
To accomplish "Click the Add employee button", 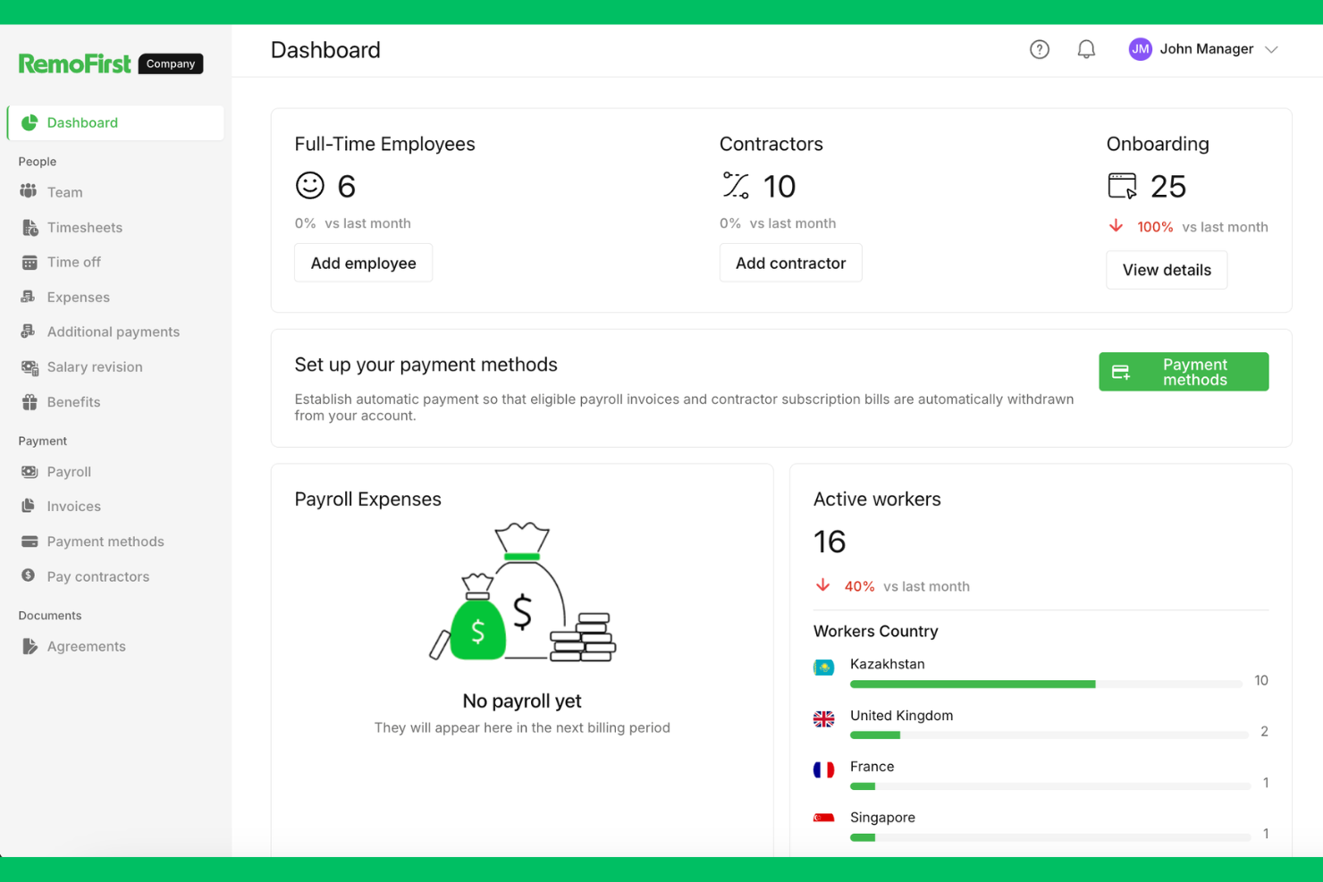I will point(363,263).
